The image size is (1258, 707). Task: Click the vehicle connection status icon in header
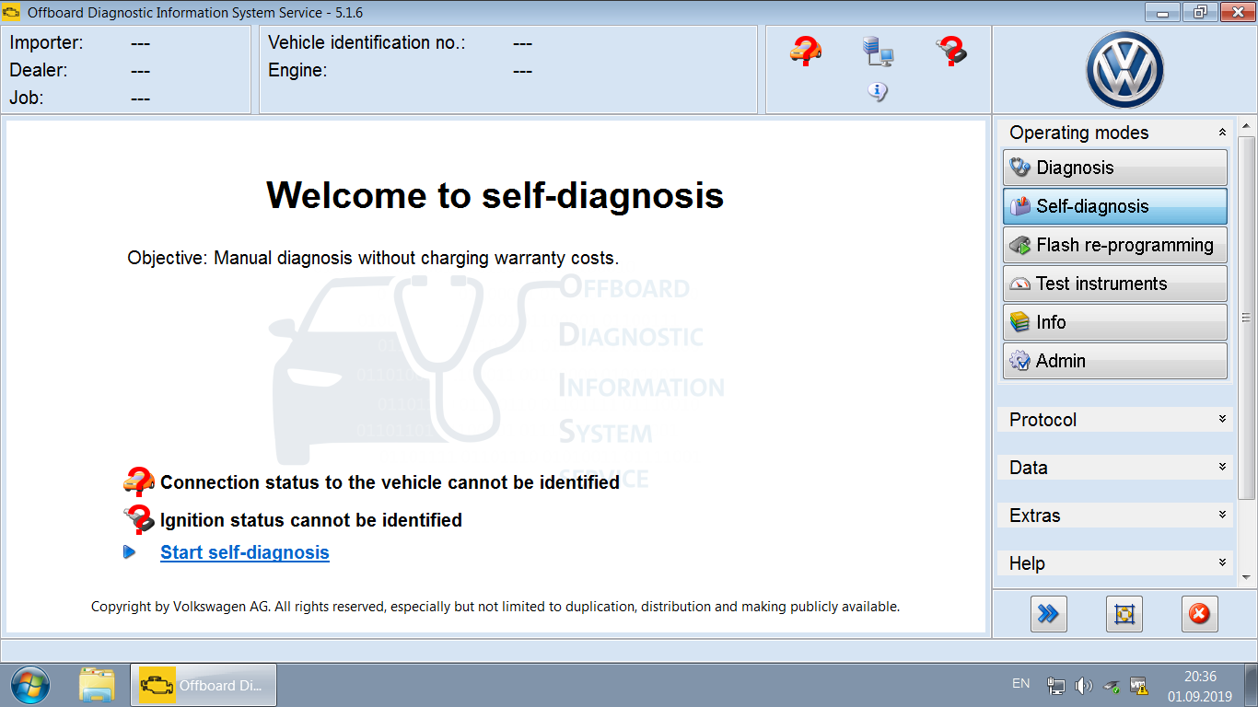(x=806, y=51)
